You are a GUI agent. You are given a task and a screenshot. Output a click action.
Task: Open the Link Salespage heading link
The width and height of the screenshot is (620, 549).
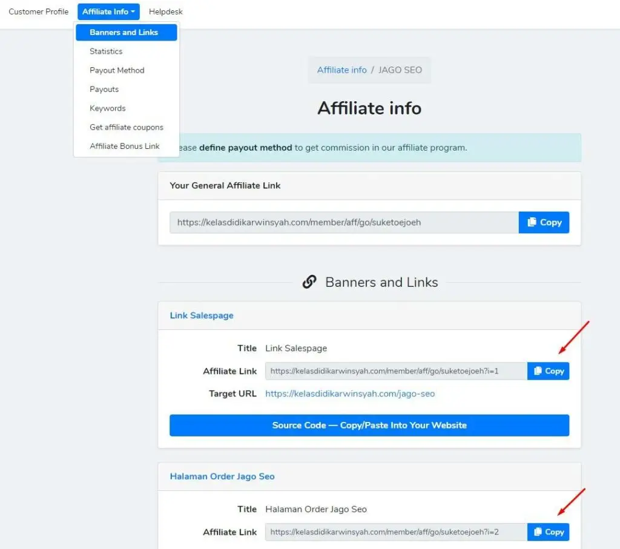[202, 315]
